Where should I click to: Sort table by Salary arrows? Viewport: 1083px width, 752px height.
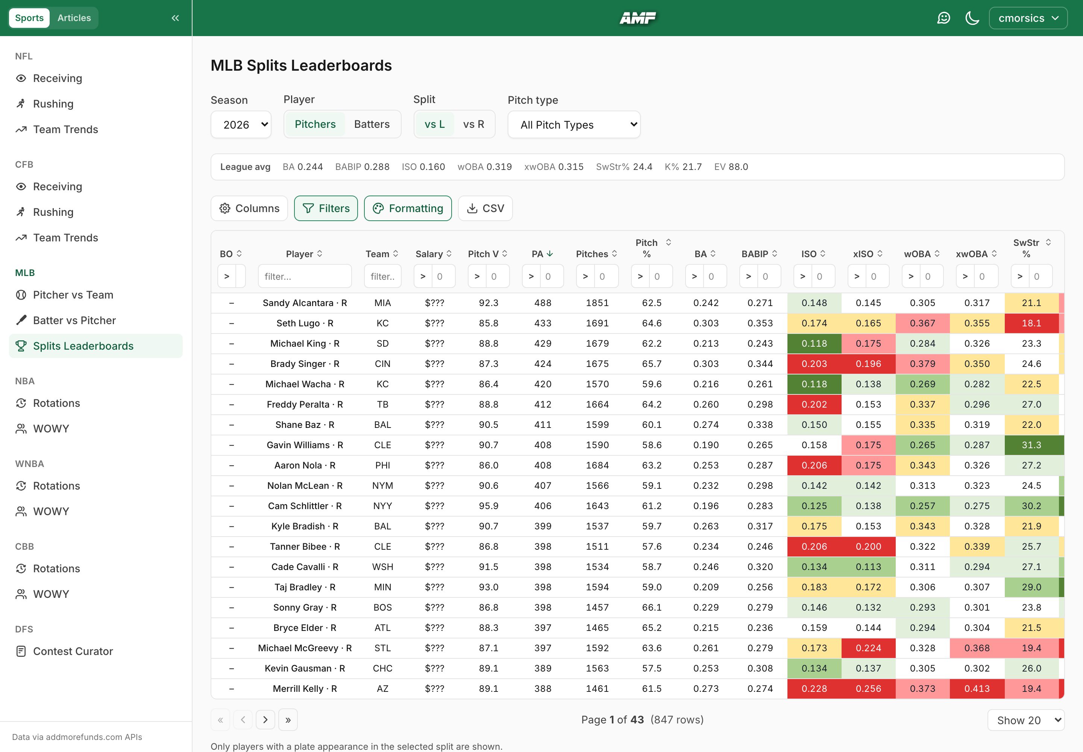[449, 253]
